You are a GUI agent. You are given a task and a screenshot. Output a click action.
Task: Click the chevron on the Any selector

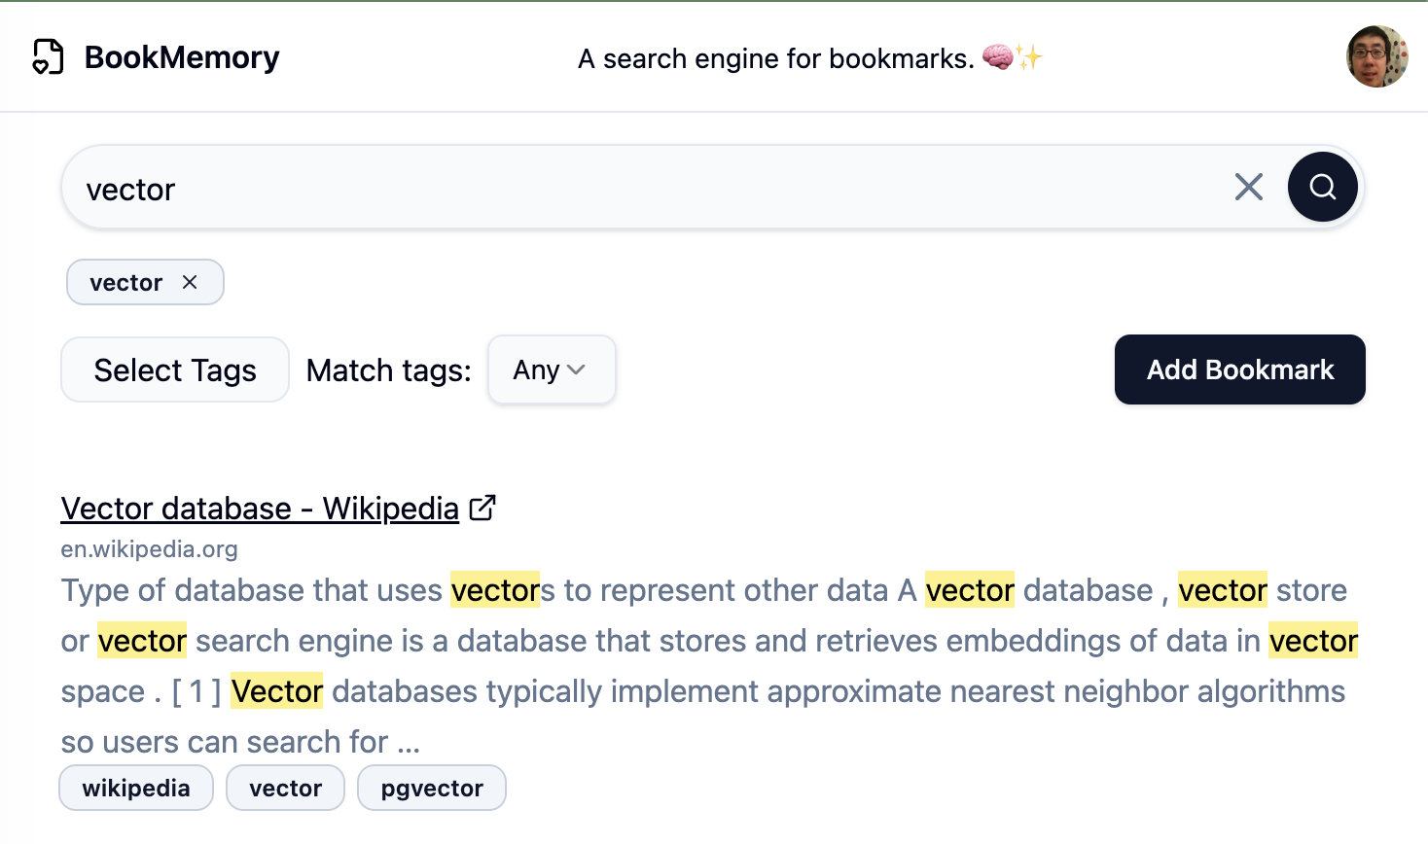click(x=578, y=370)
